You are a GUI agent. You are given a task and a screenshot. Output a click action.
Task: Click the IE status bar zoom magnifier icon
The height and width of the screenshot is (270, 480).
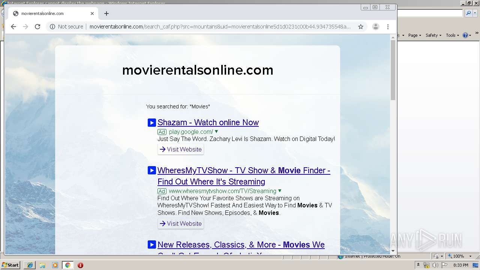pyautogui.click(x=450, y=256)
